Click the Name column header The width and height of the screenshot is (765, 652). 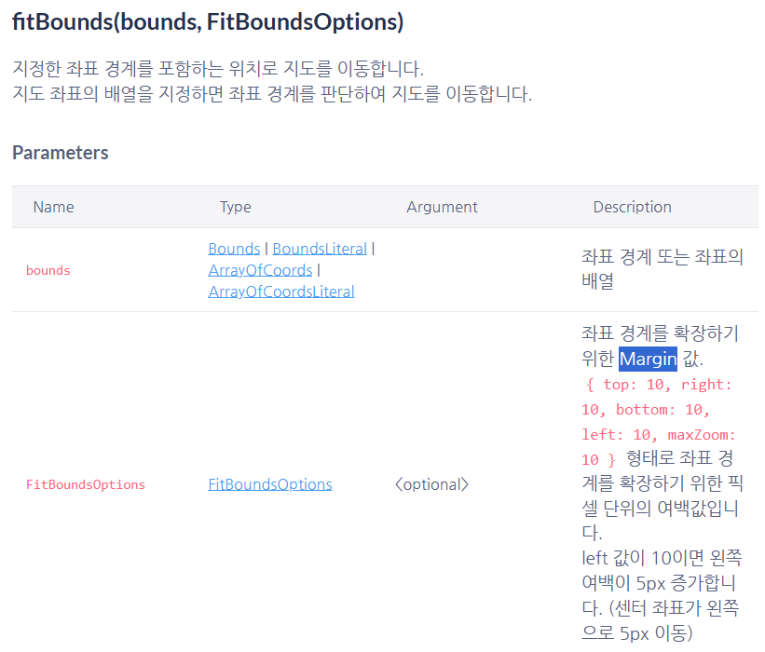[x=54, y=208]
